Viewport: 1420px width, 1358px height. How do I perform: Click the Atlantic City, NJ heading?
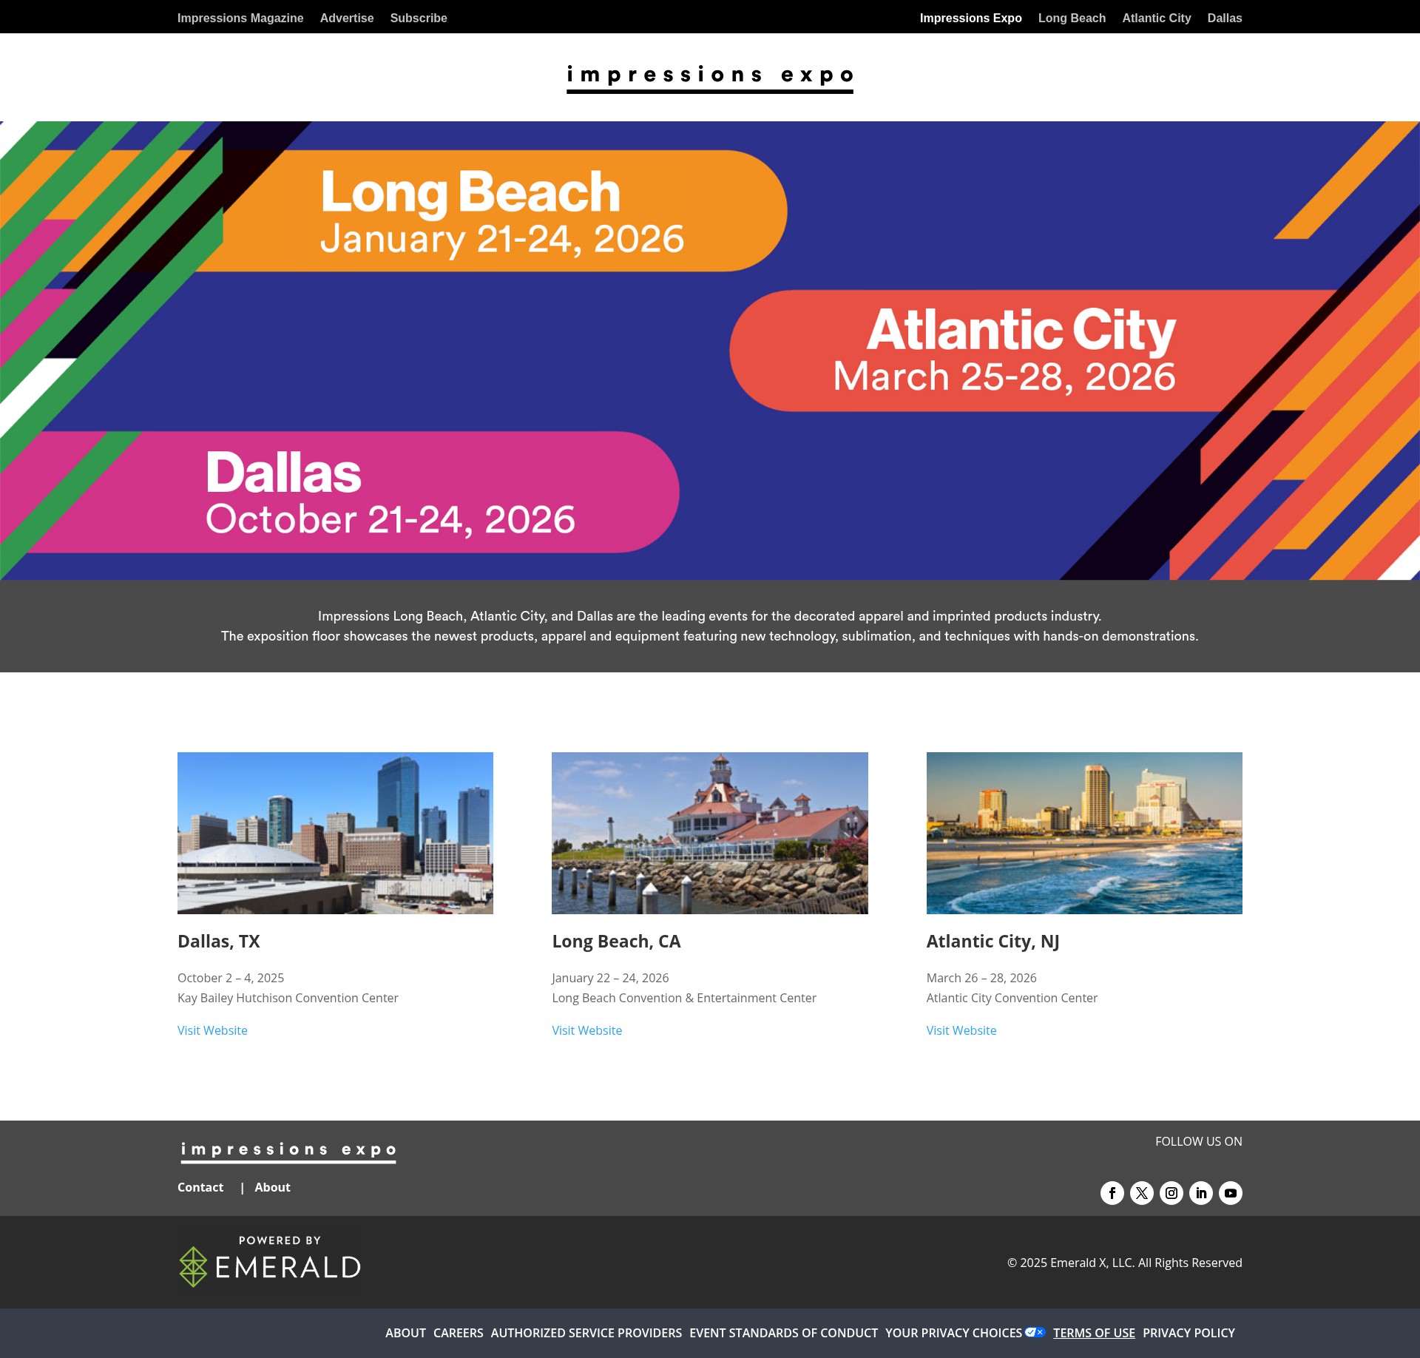pos(993,942)
